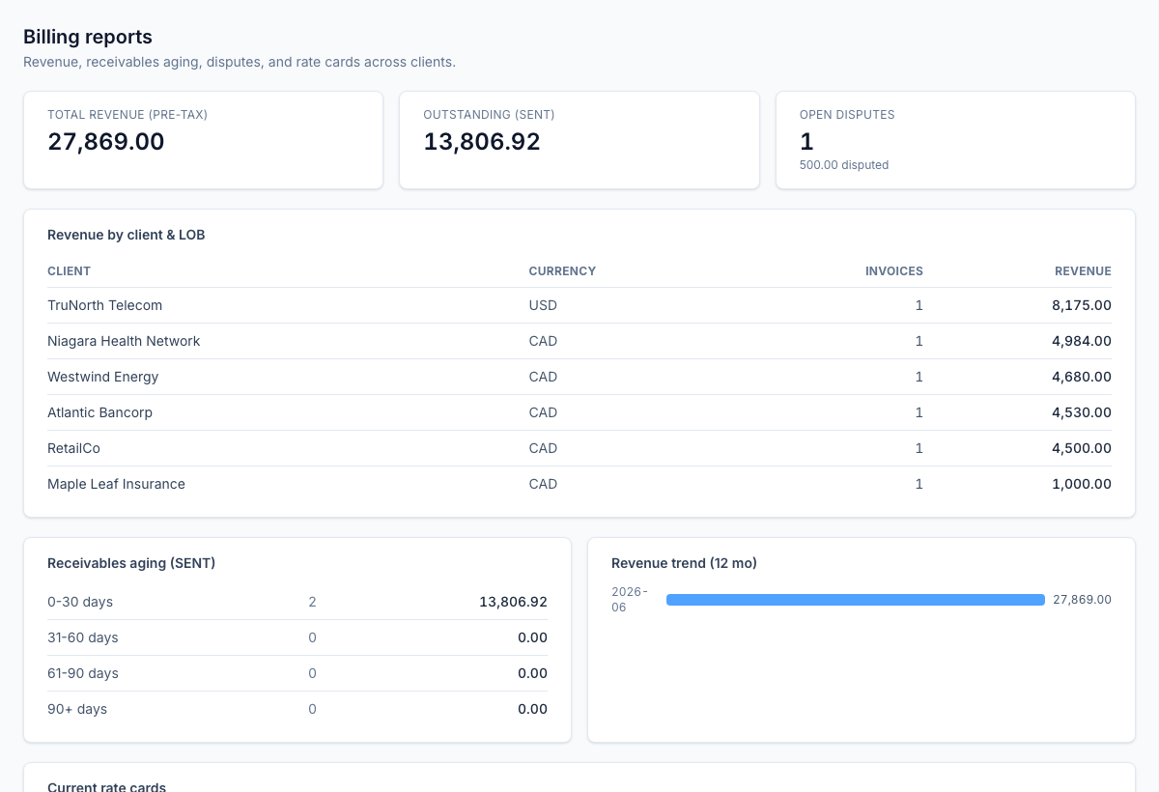
Task: Click the Niagara Health Network client
Action: [124, 341]
